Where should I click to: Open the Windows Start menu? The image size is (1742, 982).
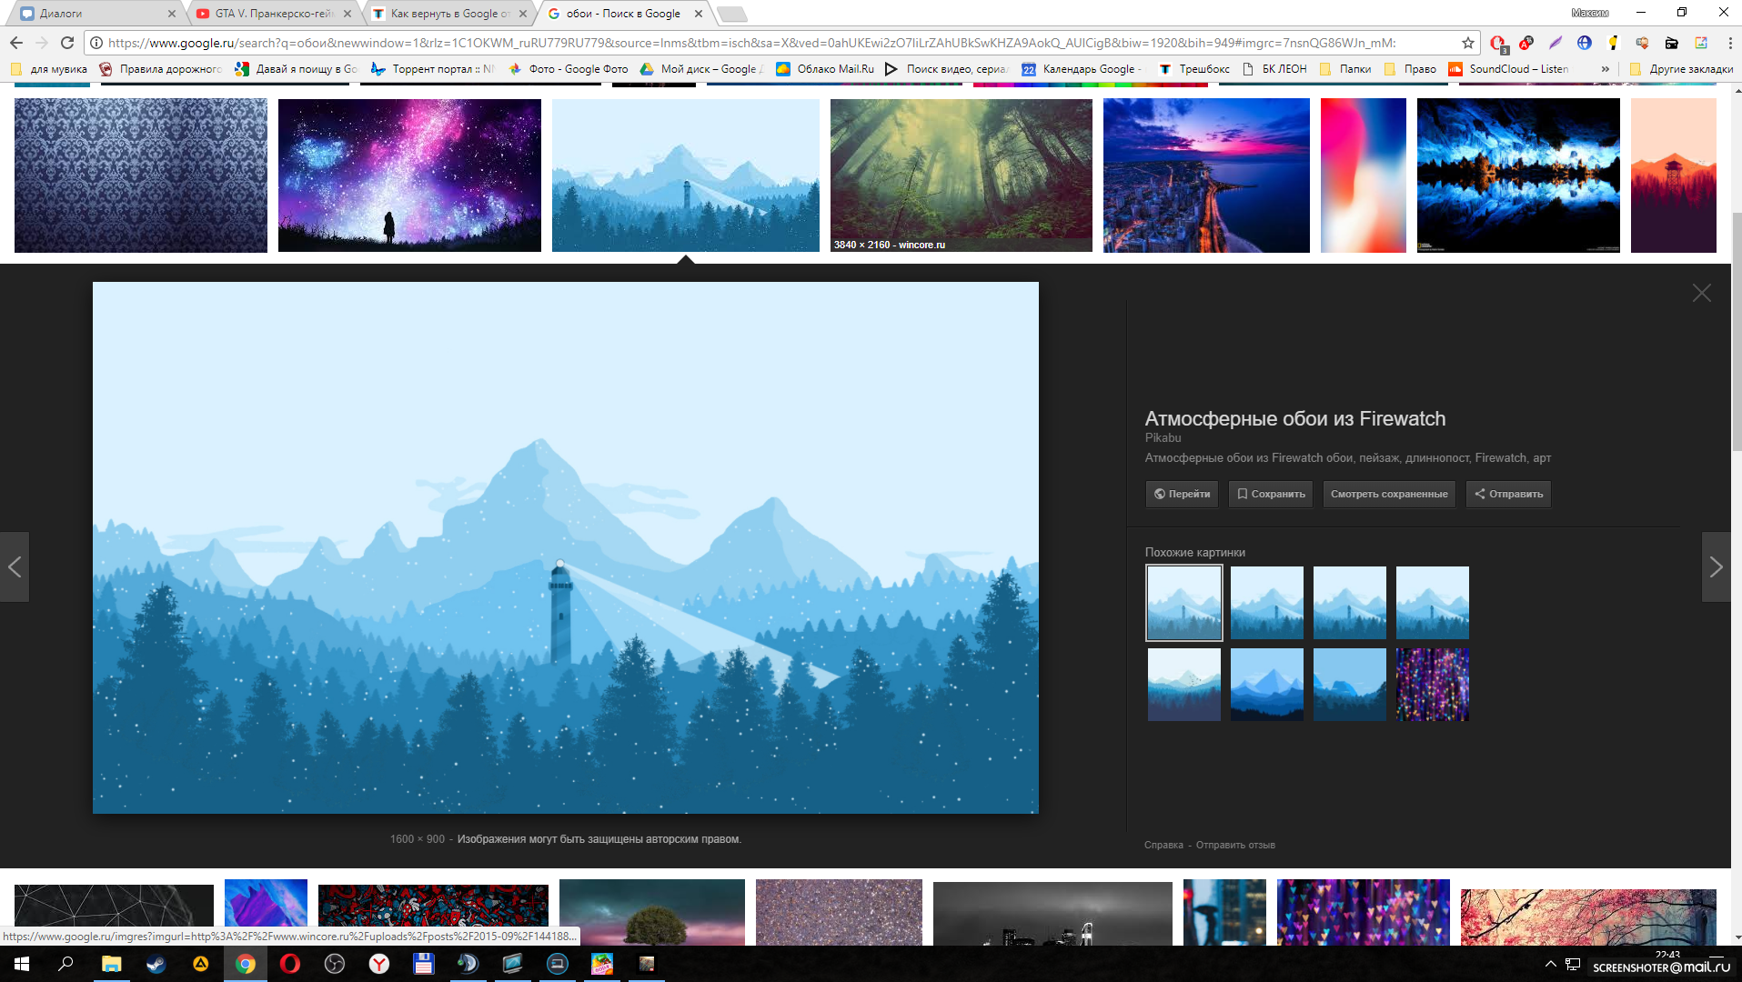point(22,964)
